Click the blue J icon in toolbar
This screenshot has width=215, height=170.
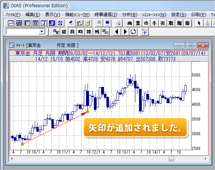(x=52, y=23)
